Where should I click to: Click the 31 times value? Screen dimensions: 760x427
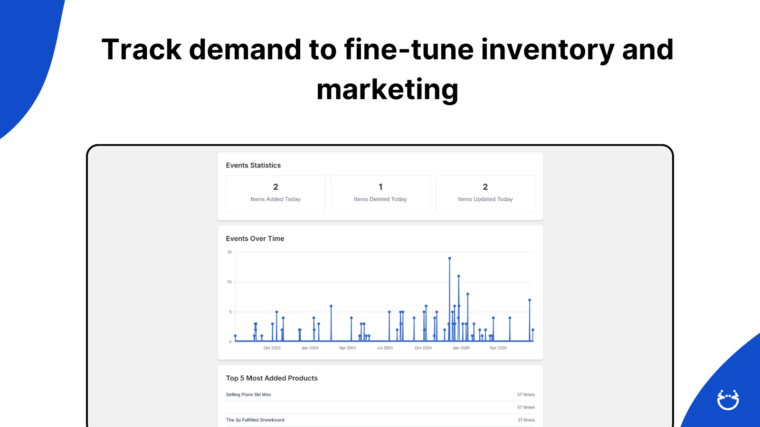526,420
